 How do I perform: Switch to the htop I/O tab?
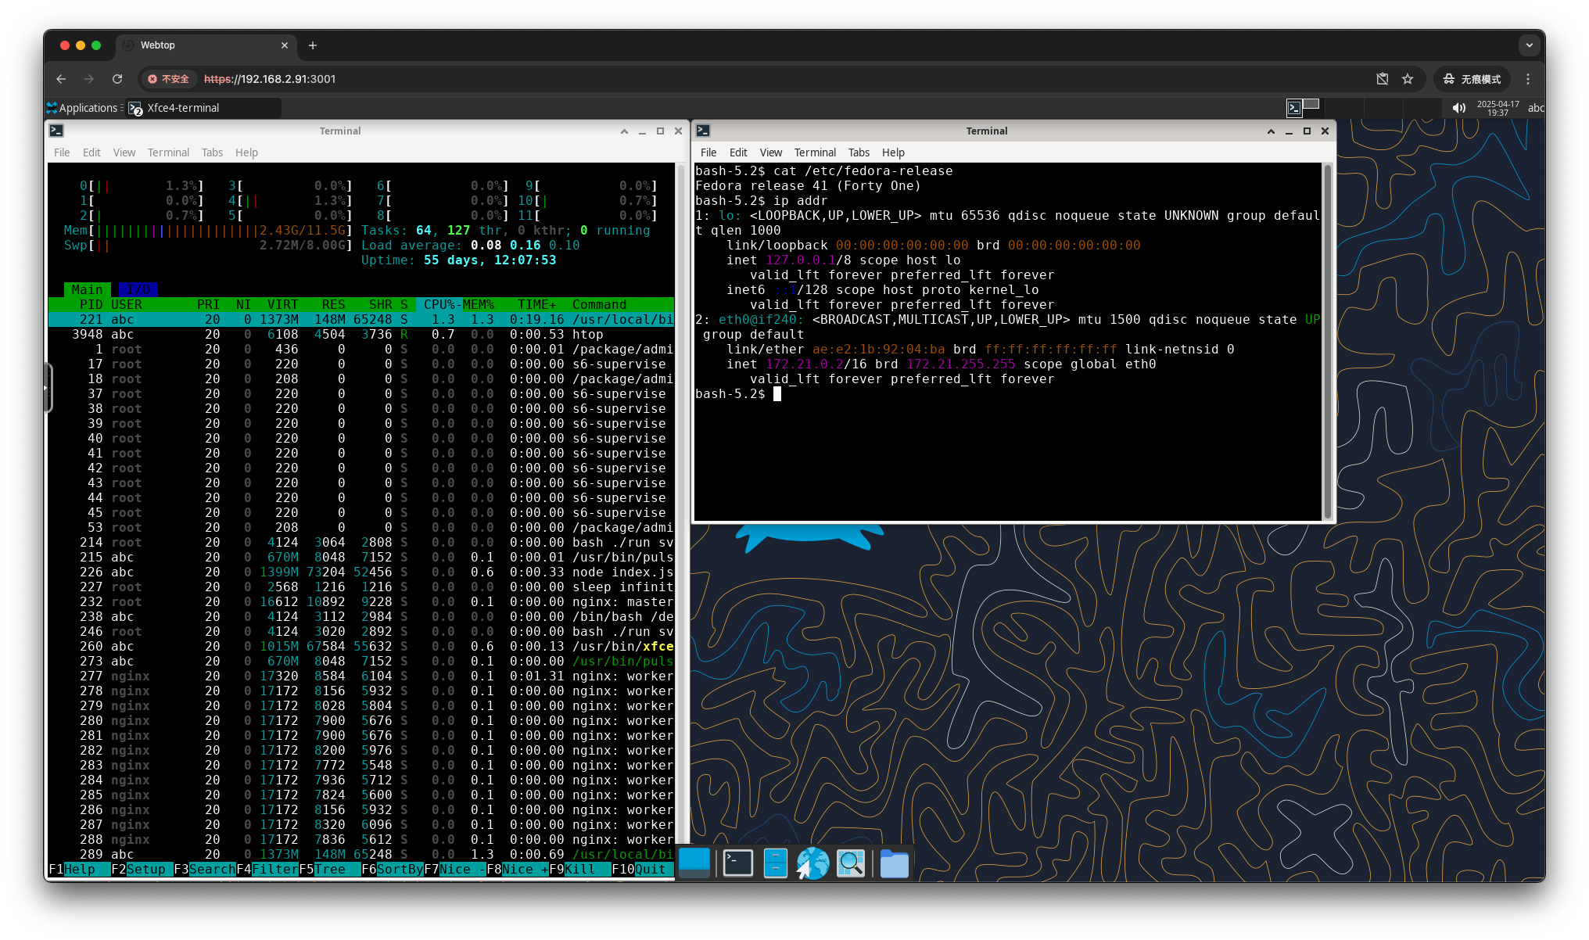pos(138,289)
